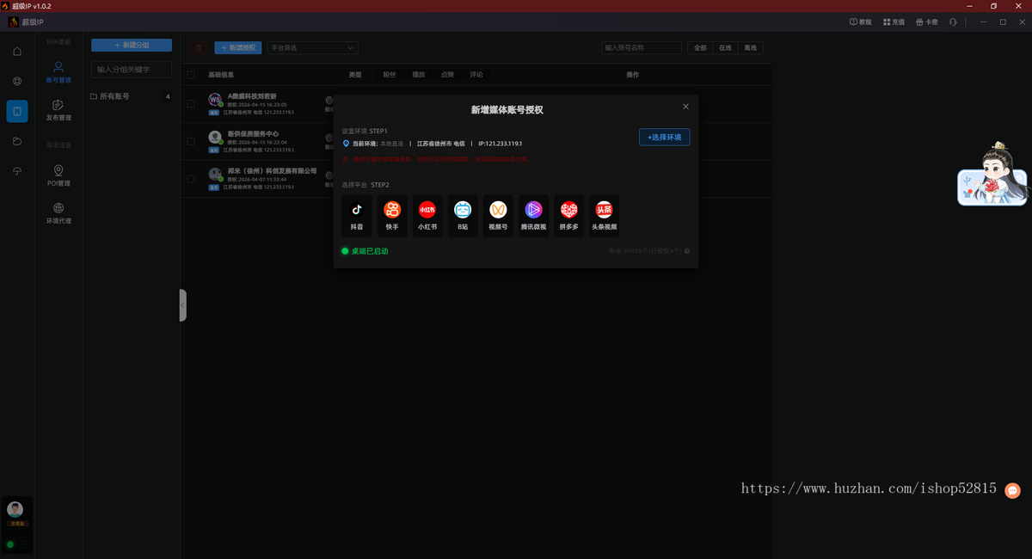Open 发布管理 in the panel

(x=58, y=110)
